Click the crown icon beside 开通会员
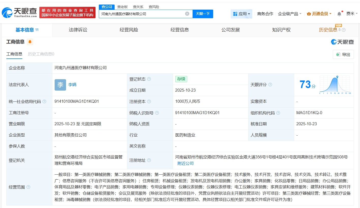The width and height of the screenshot is (360, 208). click(308, 14)
